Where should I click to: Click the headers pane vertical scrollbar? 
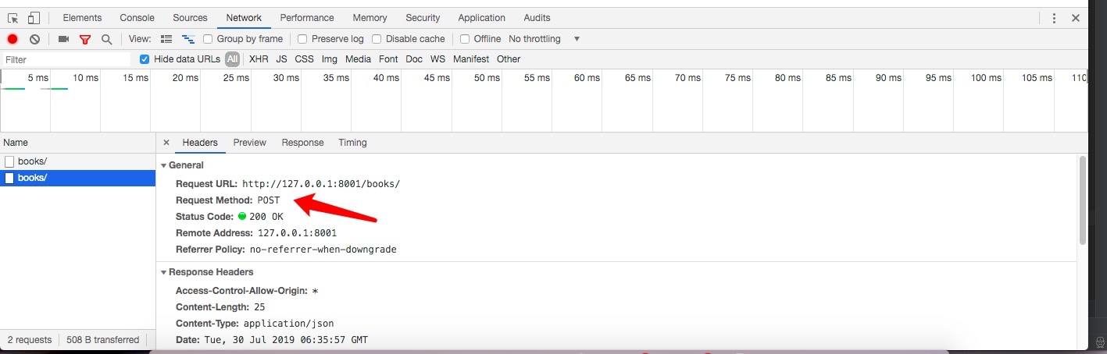(1082, 200)
